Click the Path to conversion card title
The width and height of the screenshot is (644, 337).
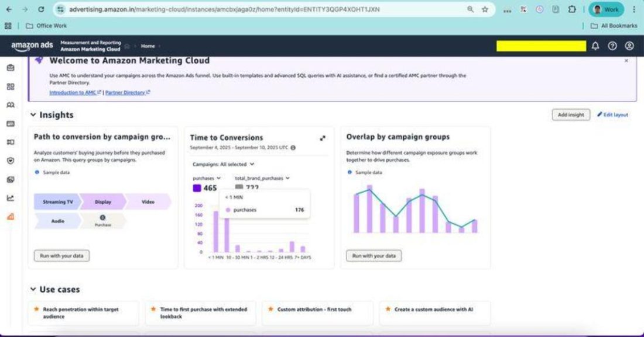click(x=102, y=137)
